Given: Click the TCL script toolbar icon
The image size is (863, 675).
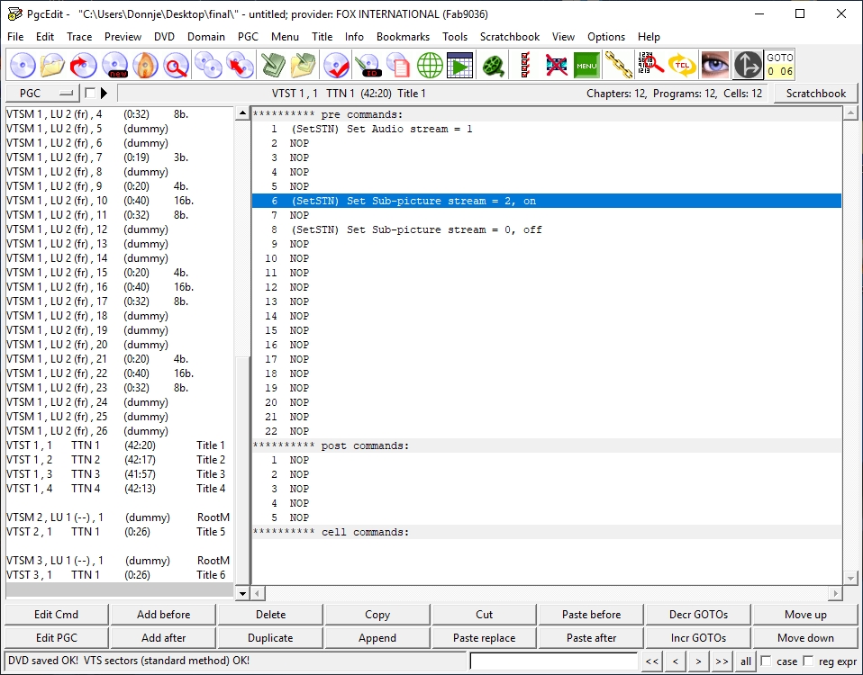Looking at the screenshot, I should coord(682,65).
